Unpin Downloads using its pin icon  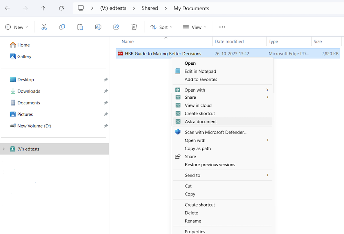(x=106, y=91)
